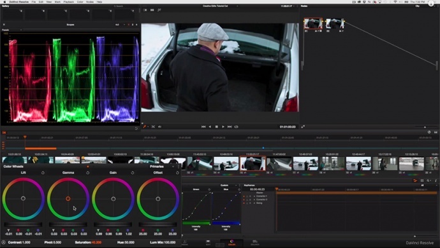Click the Green intensity bar
The image size is (440, 248).
tap(196, 223)
